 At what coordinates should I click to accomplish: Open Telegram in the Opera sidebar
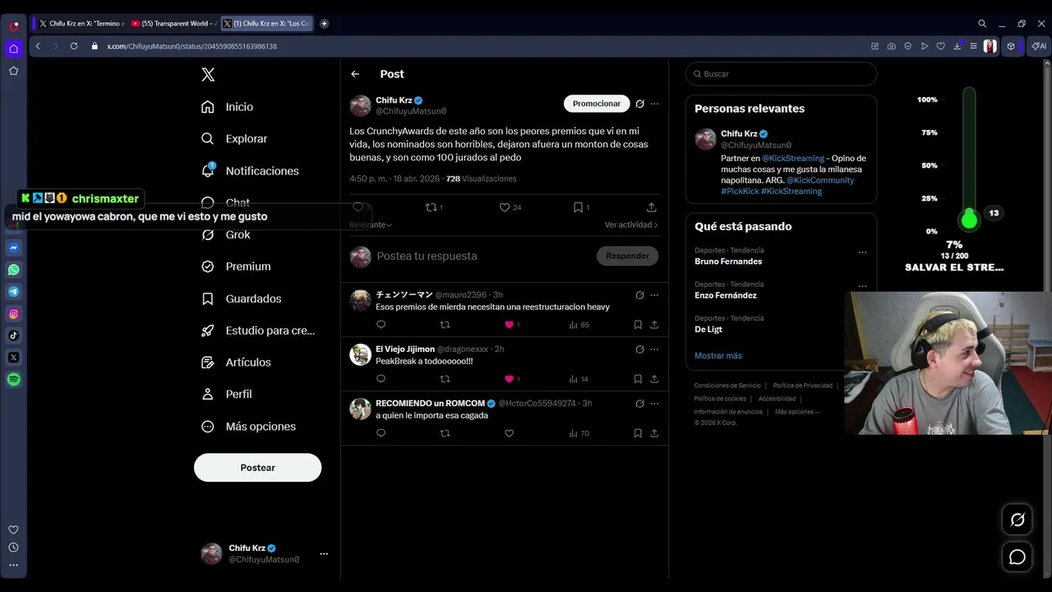14,292
